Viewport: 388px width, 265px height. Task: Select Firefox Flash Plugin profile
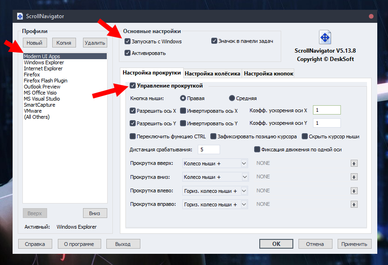point(65,81)
